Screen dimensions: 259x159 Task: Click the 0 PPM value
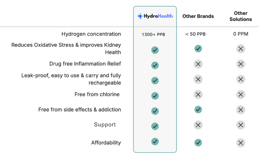[241, 34]
